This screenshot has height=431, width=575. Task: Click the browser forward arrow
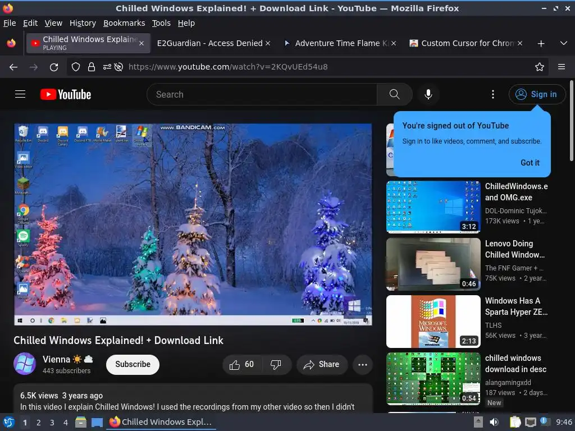(33, 67)
